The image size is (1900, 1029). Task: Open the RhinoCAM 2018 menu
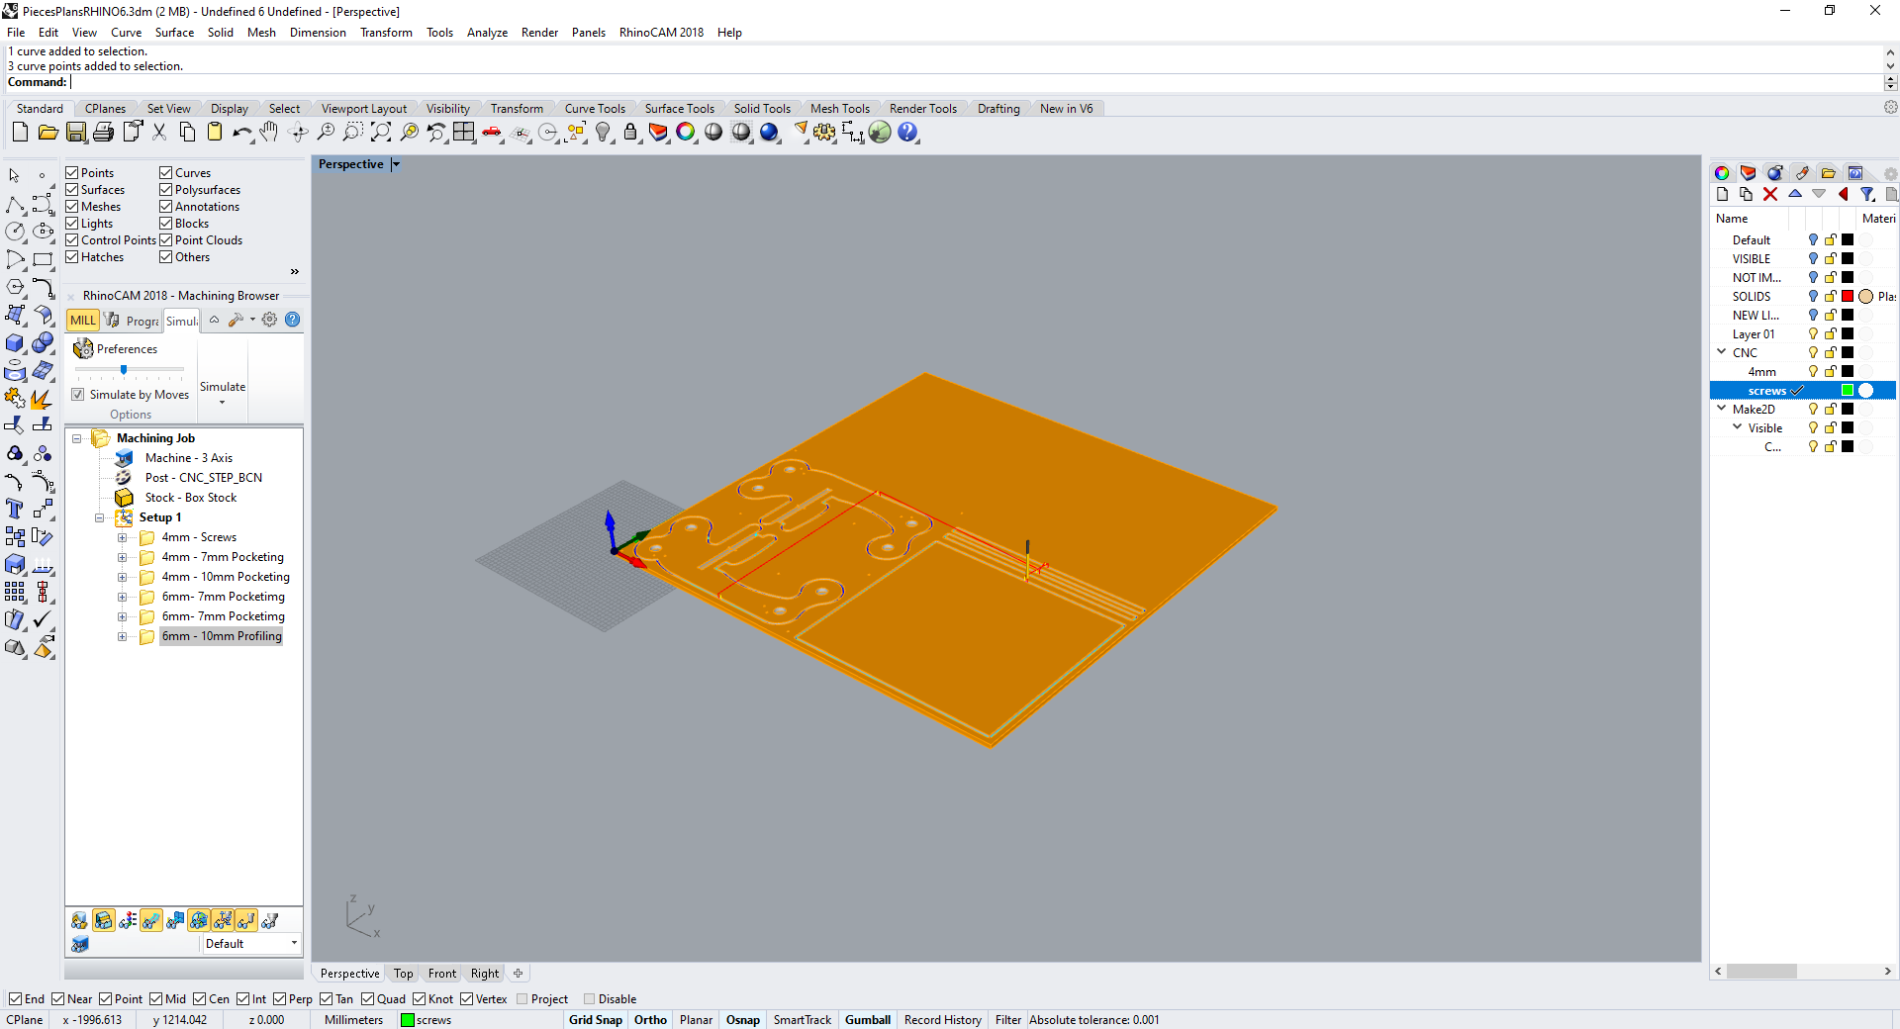click(x=661, y=33)
